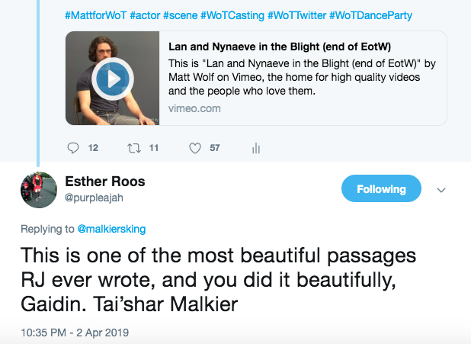Play the Vimeo video preview
Screen dimensions: 471x344
[112, 78]
